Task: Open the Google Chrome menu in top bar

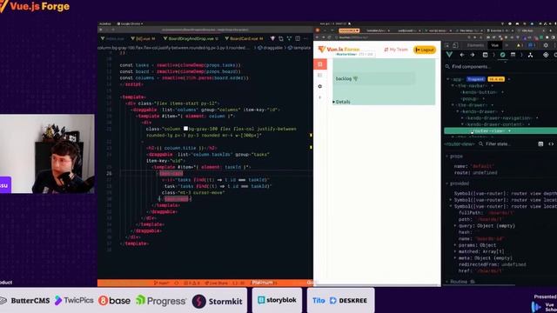Action: pos(130,23)
